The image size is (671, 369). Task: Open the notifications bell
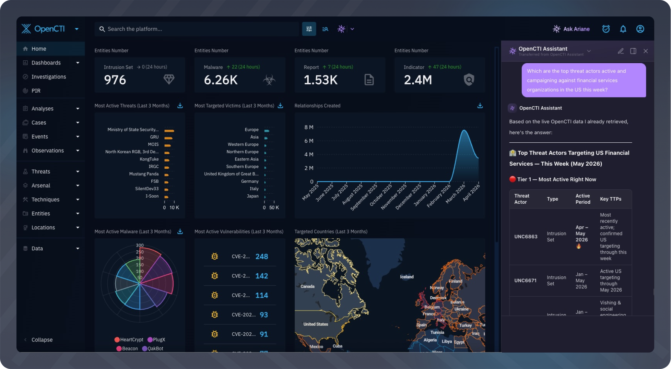(x=623, y=29)
